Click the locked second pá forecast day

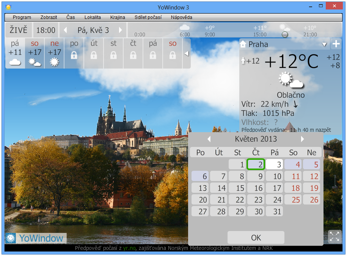click(153, 53)
